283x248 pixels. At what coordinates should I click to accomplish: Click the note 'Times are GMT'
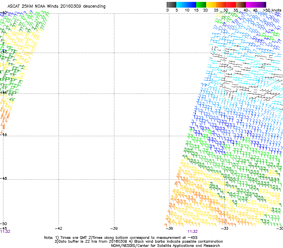[x=73, y=238]
